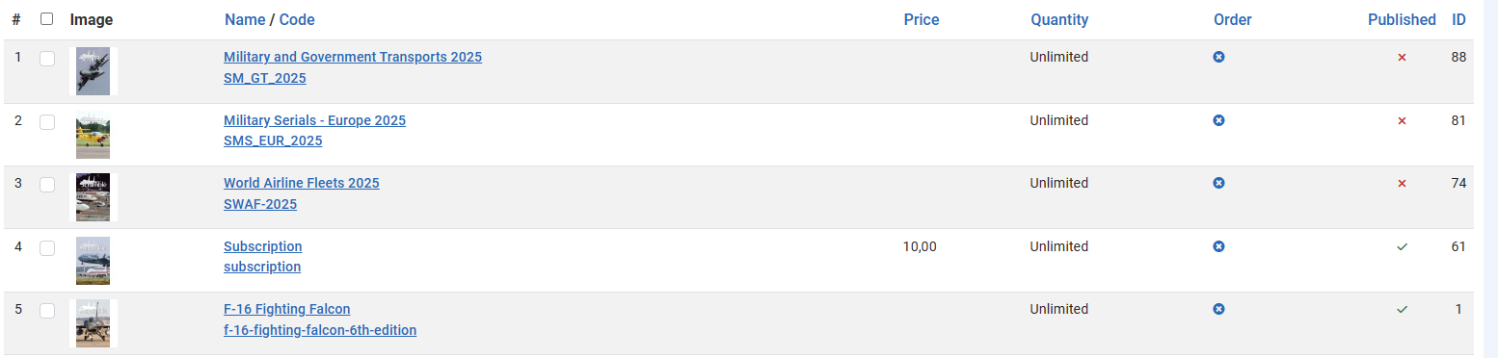Check the box for World Airline Fleets 2025

(47, 185)
